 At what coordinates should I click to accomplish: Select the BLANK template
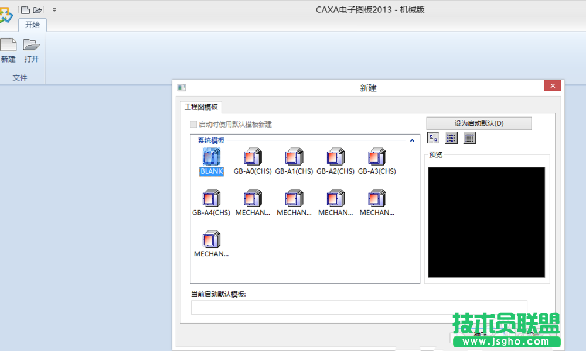pyautogui.click(x=210, y=159)
